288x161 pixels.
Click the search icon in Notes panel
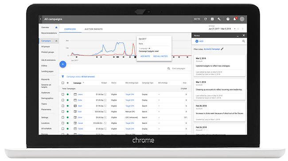(x=244, y=41)
